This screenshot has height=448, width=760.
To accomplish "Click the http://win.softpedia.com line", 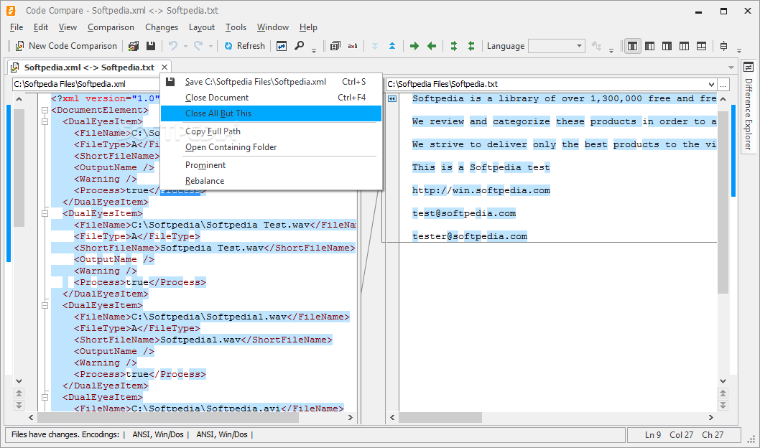I will click(481, 190).
